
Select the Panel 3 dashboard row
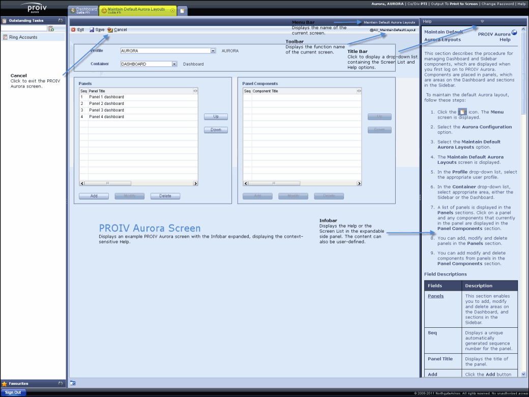tap(138, 110)
